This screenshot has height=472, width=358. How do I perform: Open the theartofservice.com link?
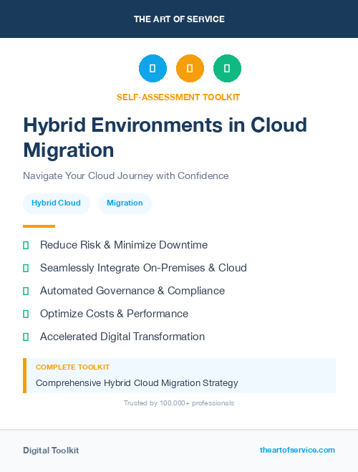coord(297,450)
